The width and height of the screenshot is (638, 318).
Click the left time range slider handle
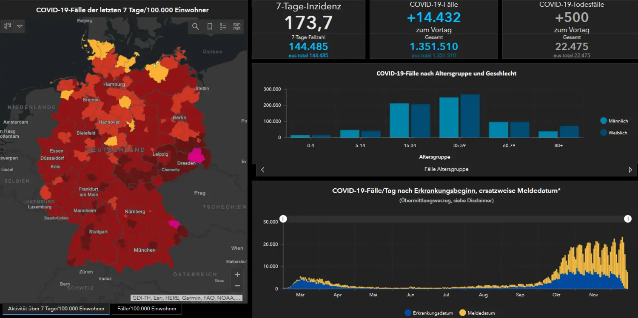tap(283, 219)
